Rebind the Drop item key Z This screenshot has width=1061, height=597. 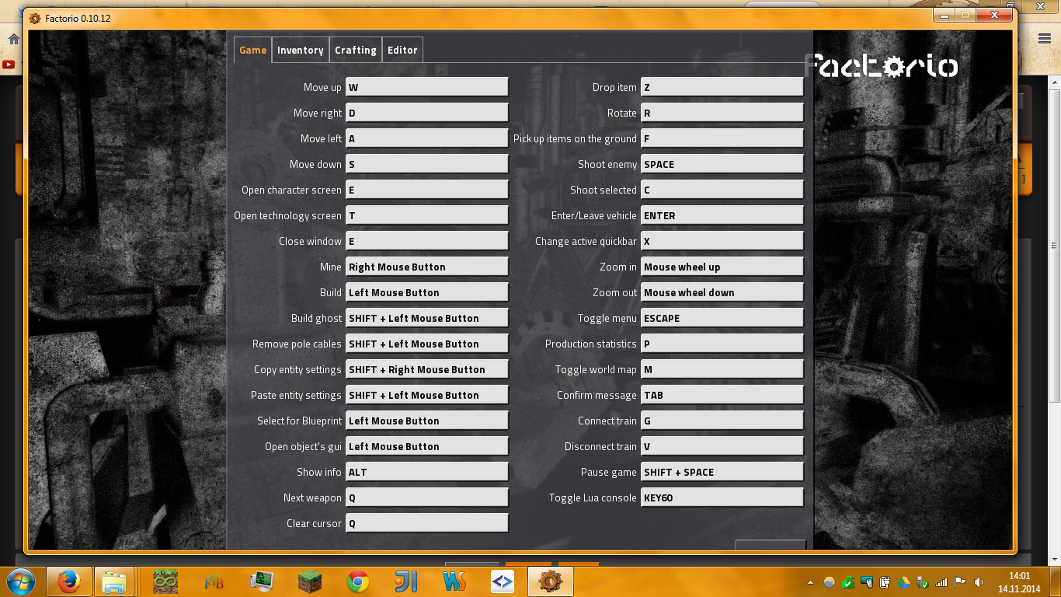click(722, 87)
